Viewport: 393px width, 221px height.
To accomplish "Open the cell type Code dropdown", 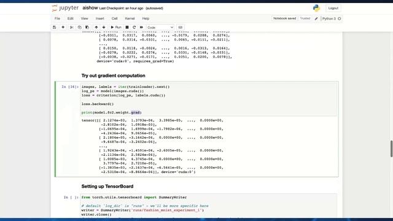I will tap(160, 27).
